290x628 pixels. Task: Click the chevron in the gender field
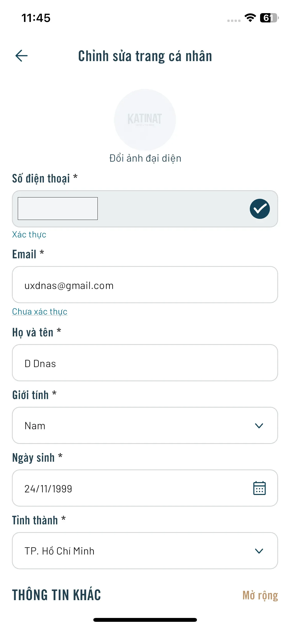tap(259, 426)
